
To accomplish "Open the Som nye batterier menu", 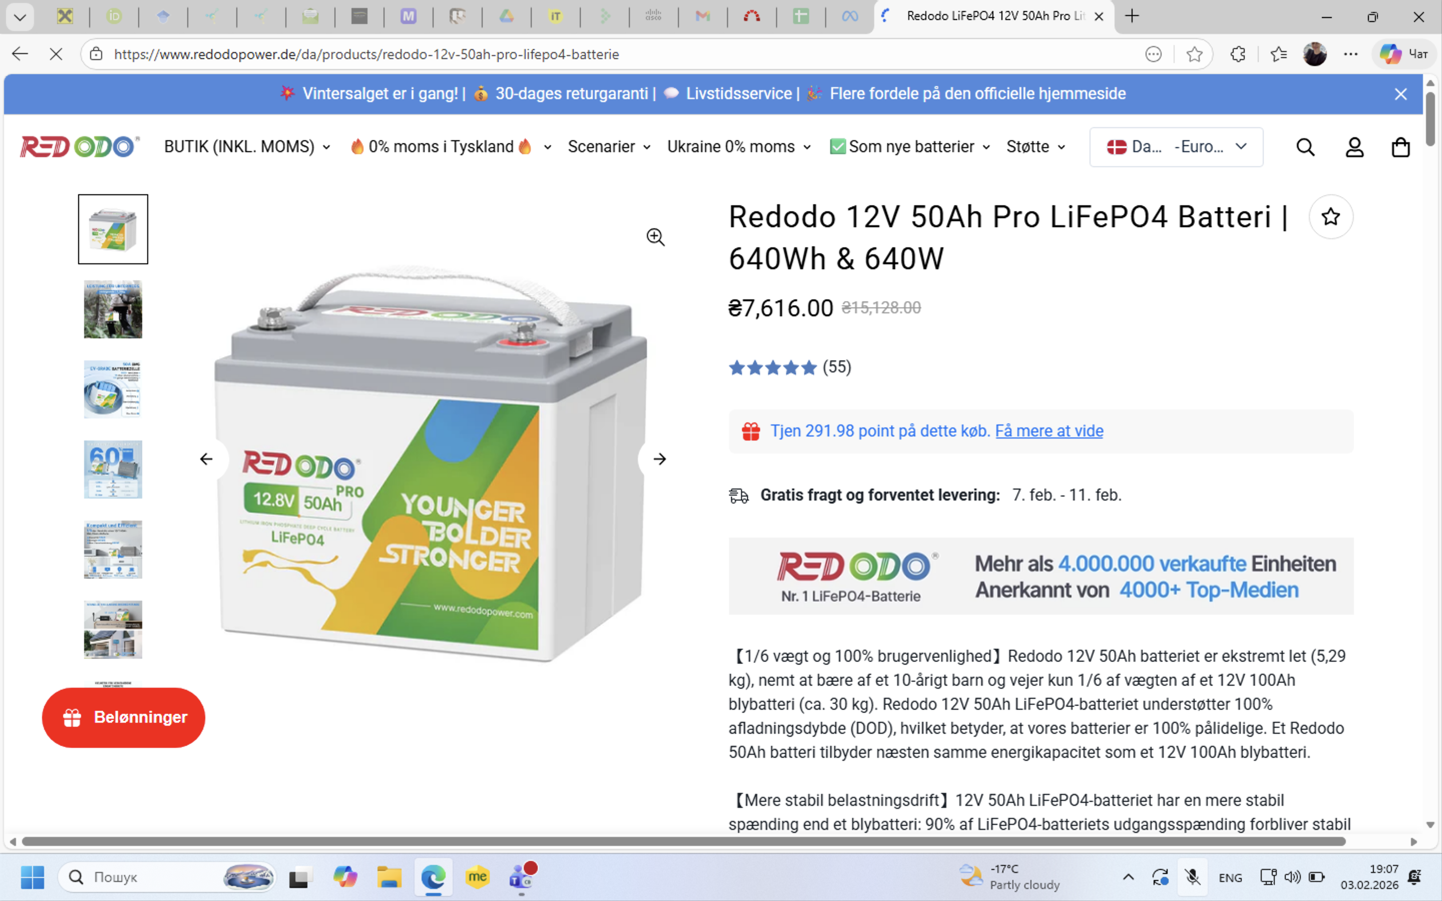I will coord(910,147).
